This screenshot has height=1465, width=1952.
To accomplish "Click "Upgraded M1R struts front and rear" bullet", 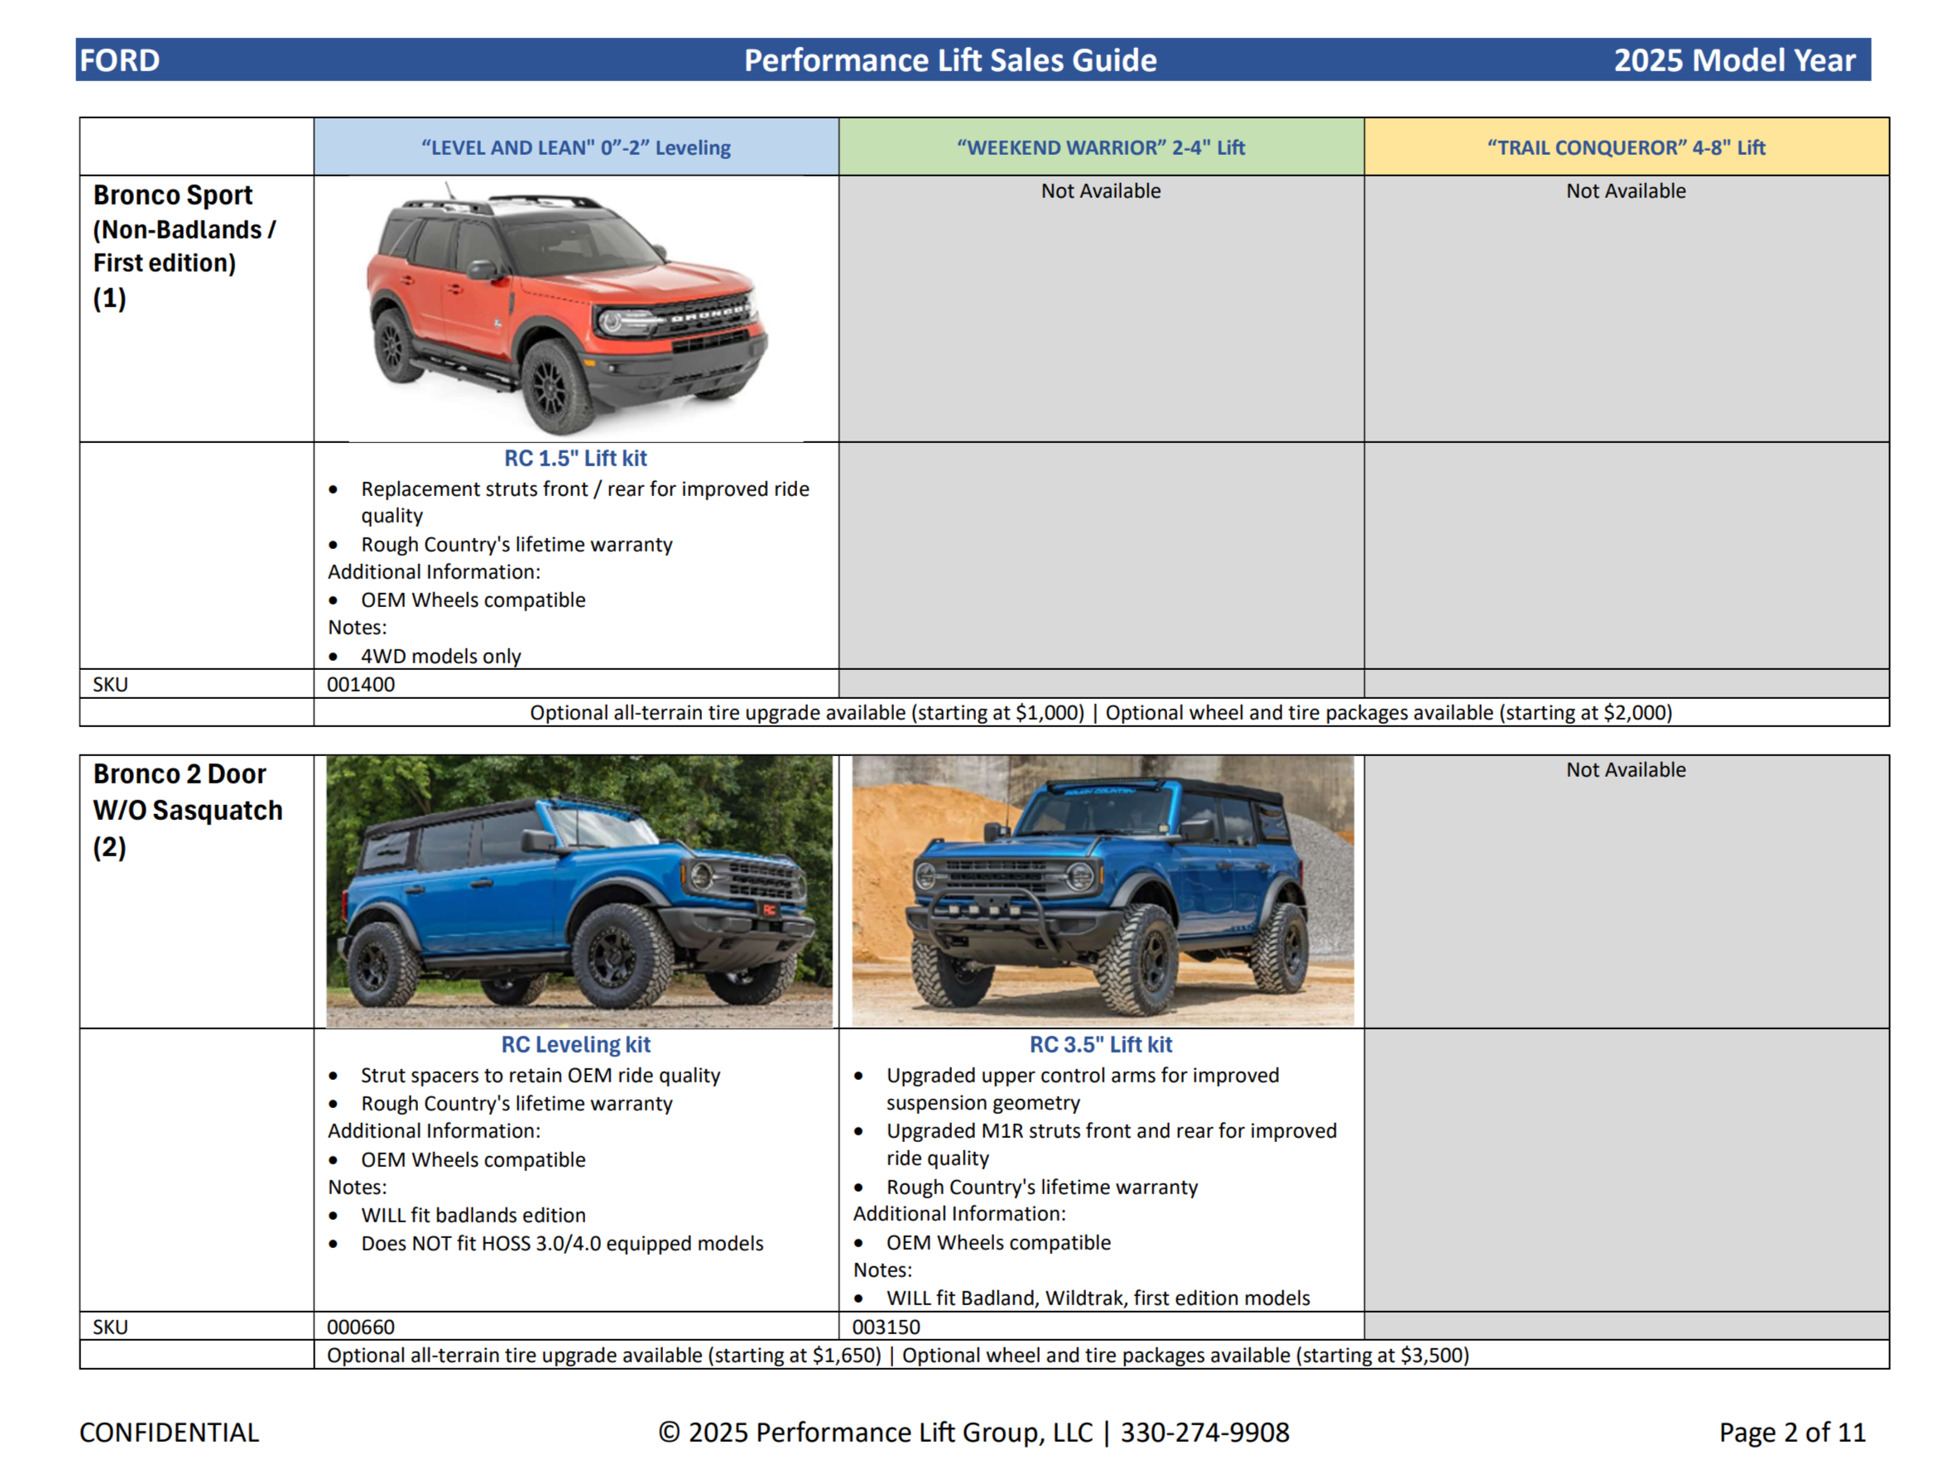I will 1112,1145.
